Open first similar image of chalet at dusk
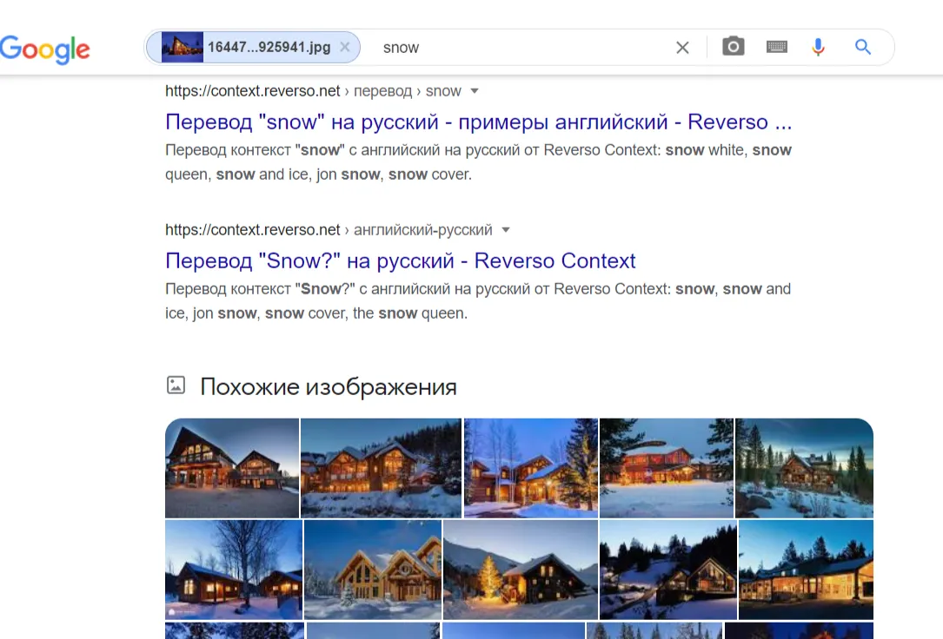The width and height of the screenshot is (943, 639). (232, 468)
